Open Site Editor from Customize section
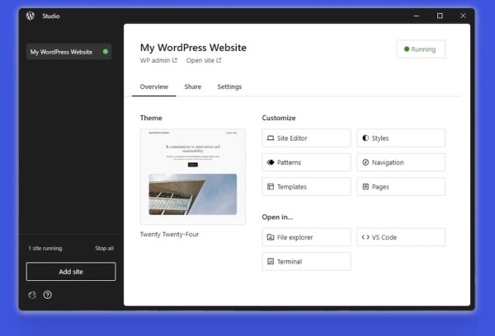Screen dimensions: 495x336 click(306, 138)
